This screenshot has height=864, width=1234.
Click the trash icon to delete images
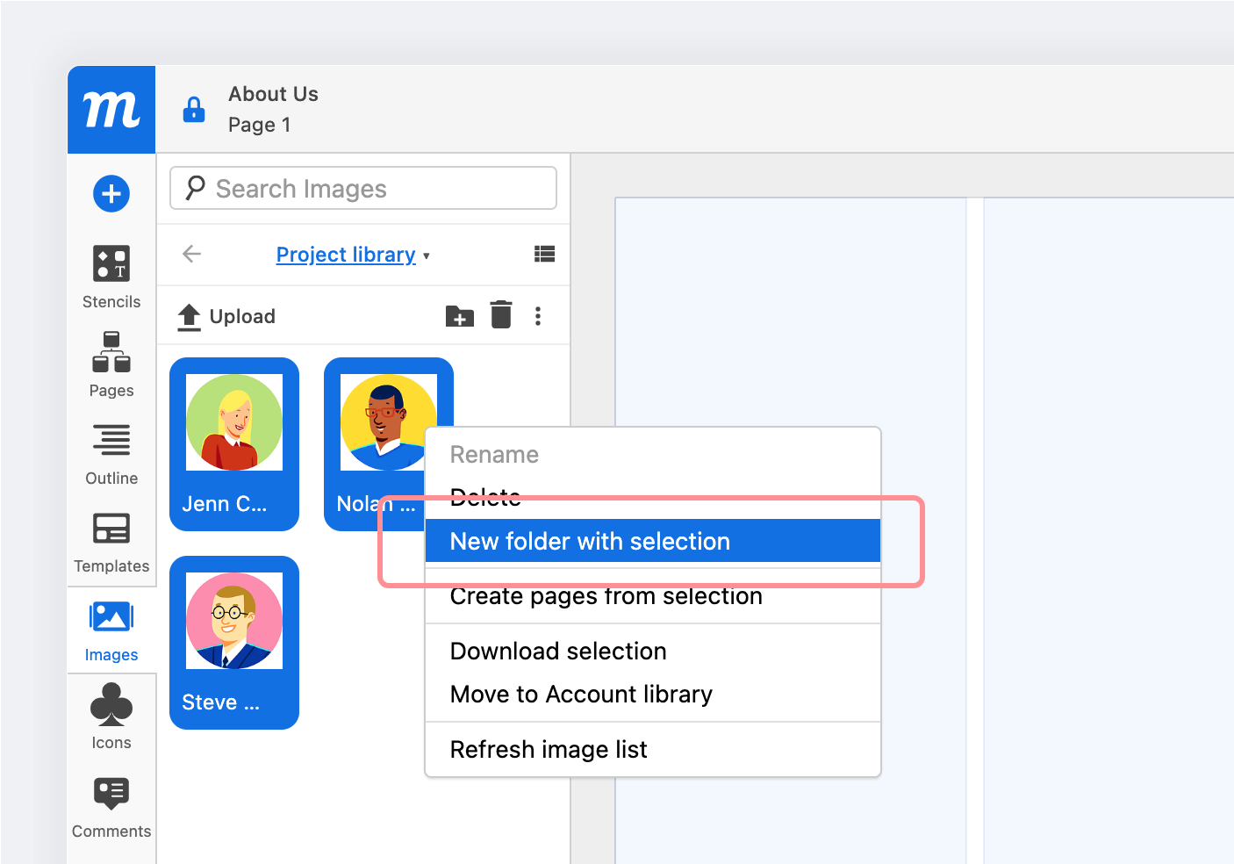point(500,315)
